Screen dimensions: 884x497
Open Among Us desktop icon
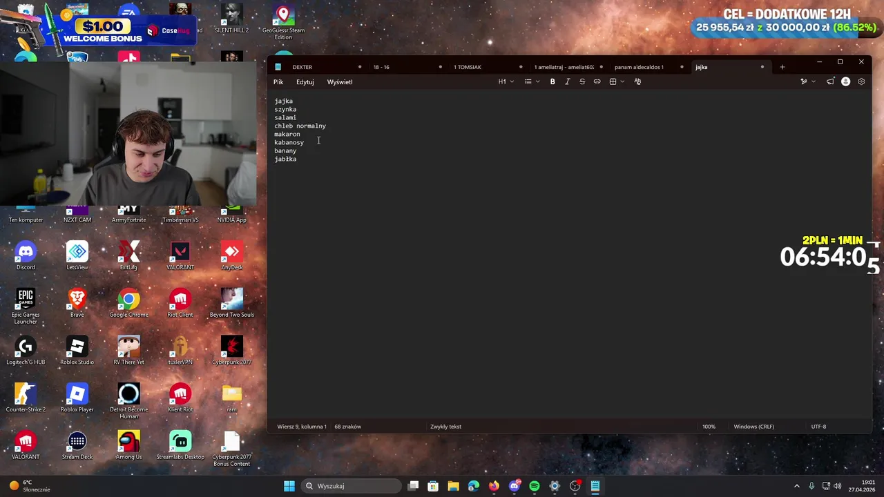coord(128,445)
